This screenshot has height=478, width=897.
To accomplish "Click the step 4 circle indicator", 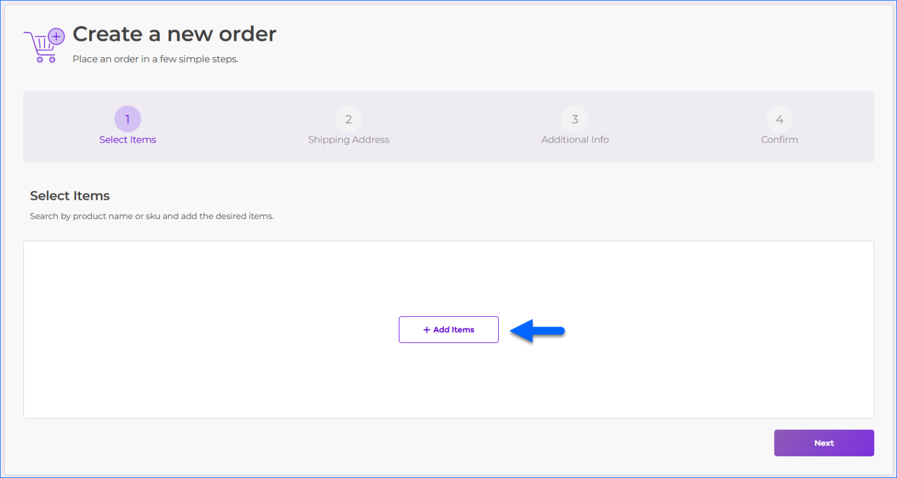I will tap(780, 119).
